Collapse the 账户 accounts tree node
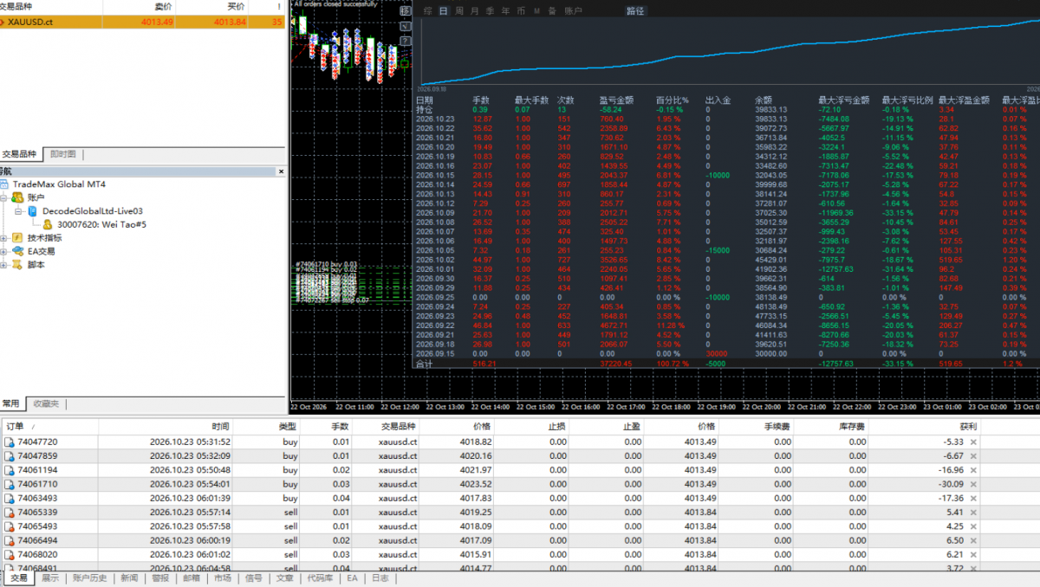Viewport: 1040px width, 587px height. (4, 197)
